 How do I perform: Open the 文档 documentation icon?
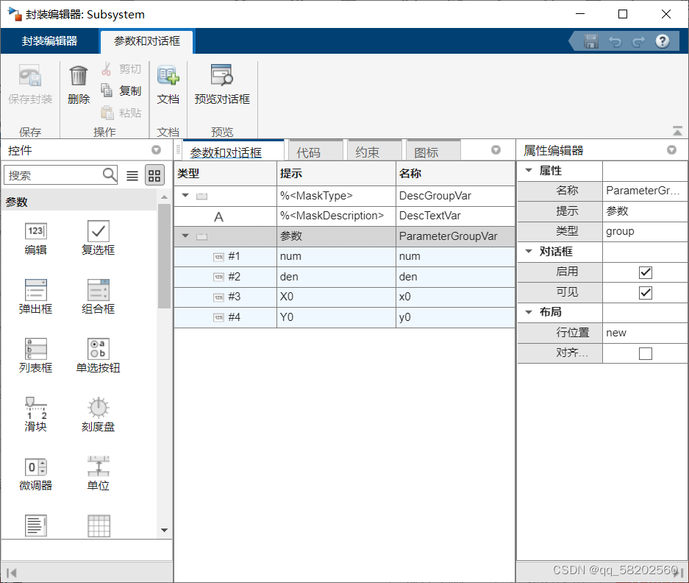click(x=168, y=76)
